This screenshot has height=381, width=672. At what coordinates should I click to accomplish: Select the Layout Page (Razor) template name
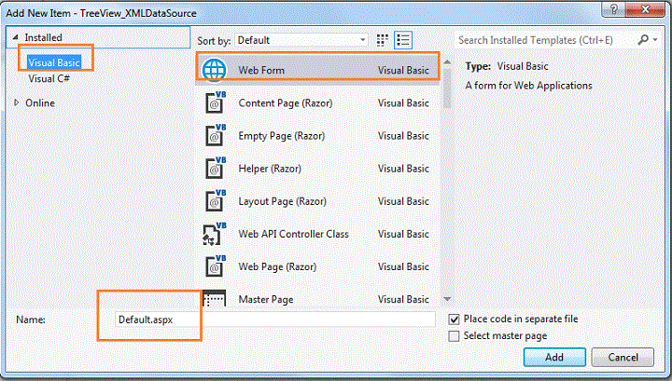(283, 201)
